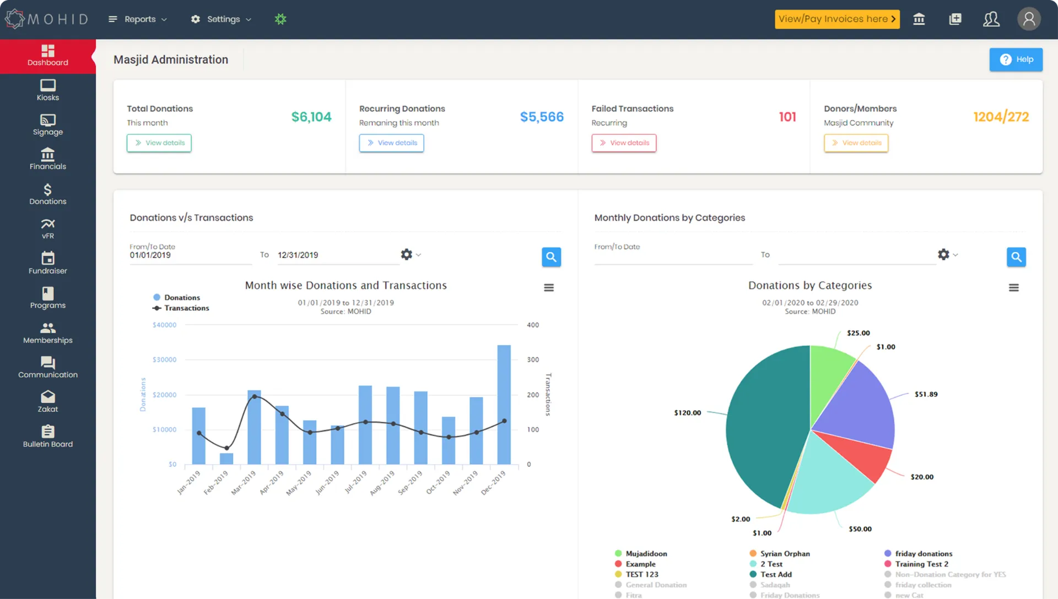Select the Dashboard sidebar item
Screen dimensions: 1058x599
click(48, 56)
